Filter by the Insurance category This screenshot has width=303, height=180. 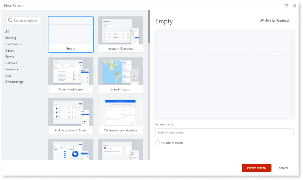[12, 69]
